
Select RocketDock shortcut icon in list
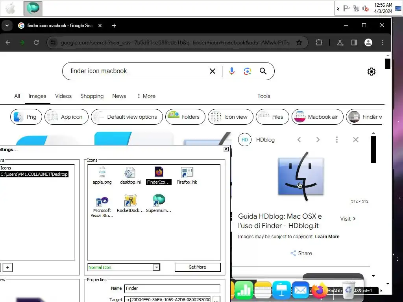[130, 204]
